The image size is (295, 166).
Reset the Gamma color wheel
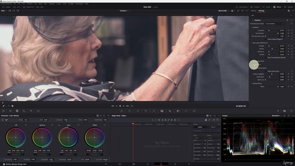click(x=52, y=125)
